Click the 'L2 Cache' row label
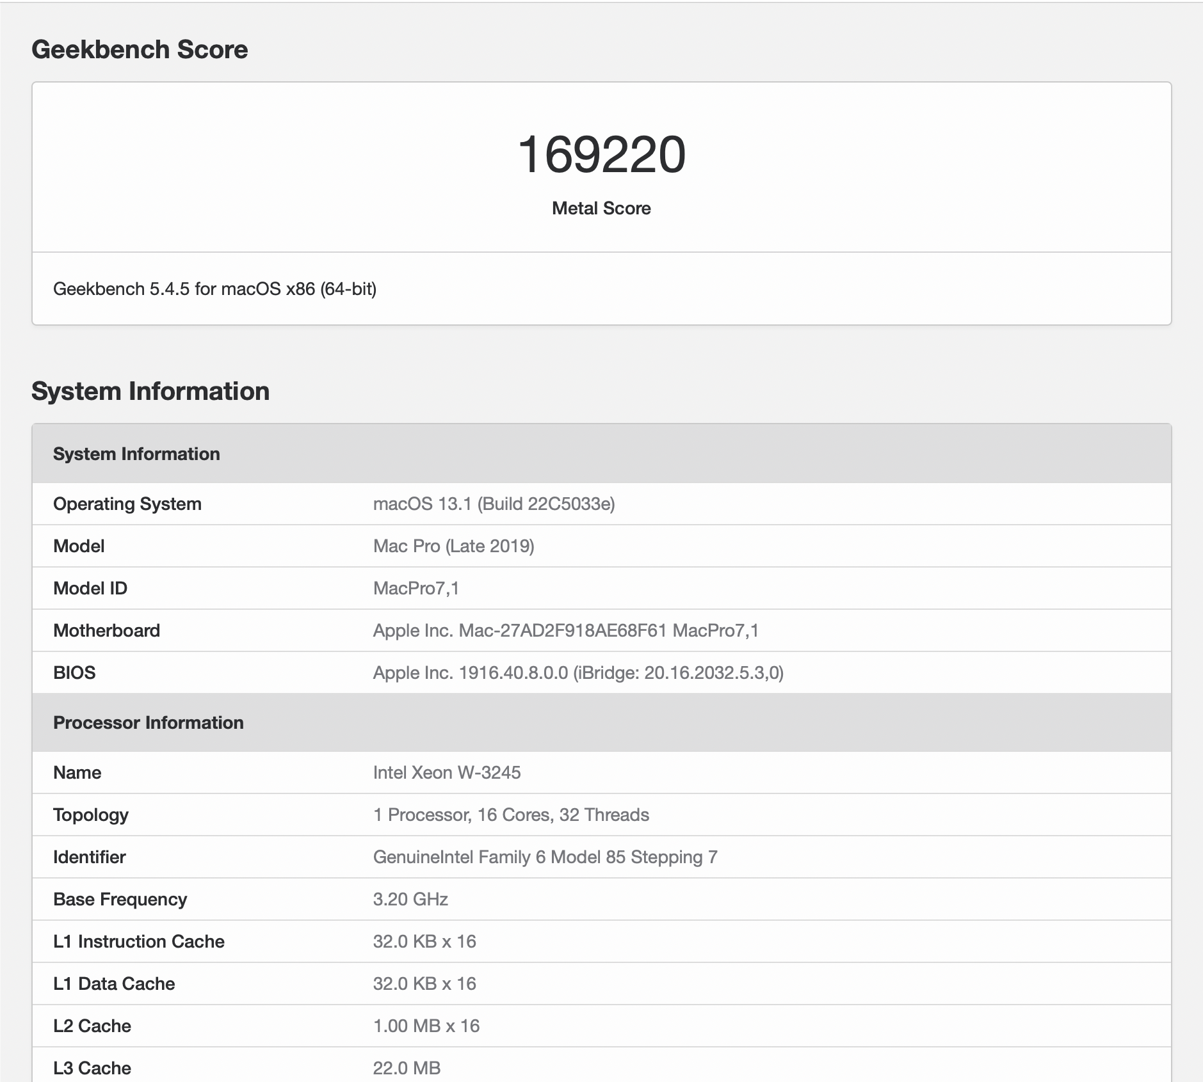The image size is (1203, 1082). (x=92, y=1026)
